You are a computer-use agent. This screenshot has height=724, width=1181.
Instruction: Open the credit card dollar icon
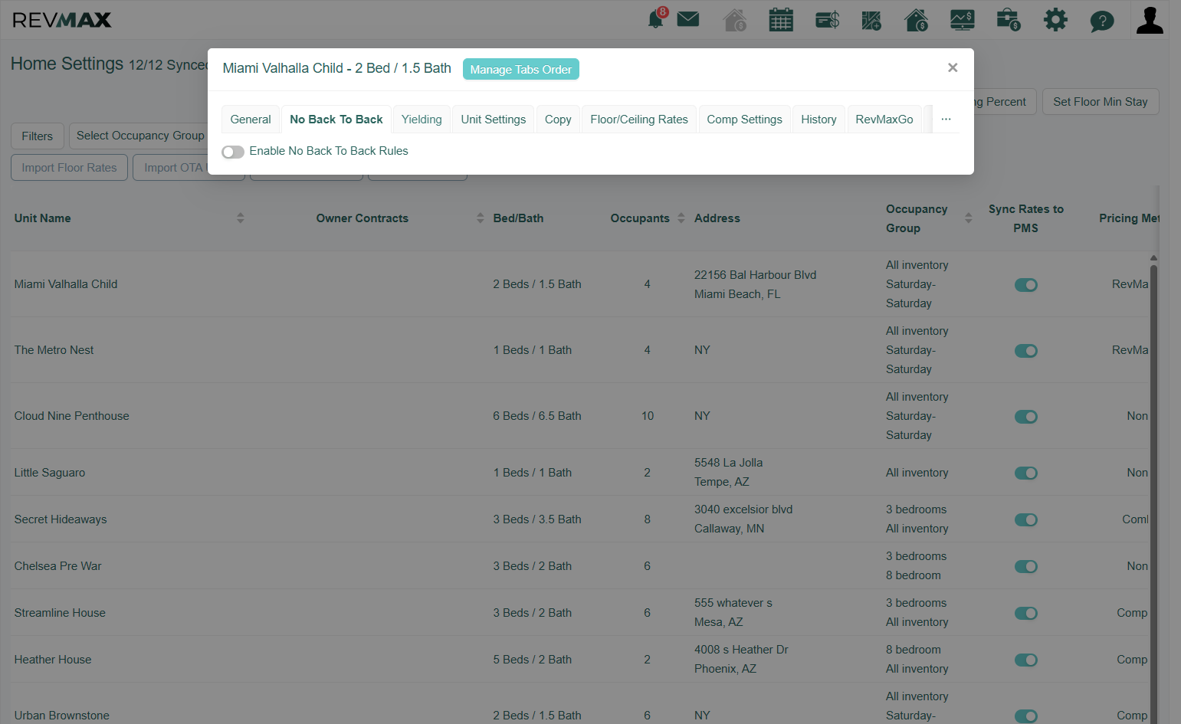pos(827,20)
